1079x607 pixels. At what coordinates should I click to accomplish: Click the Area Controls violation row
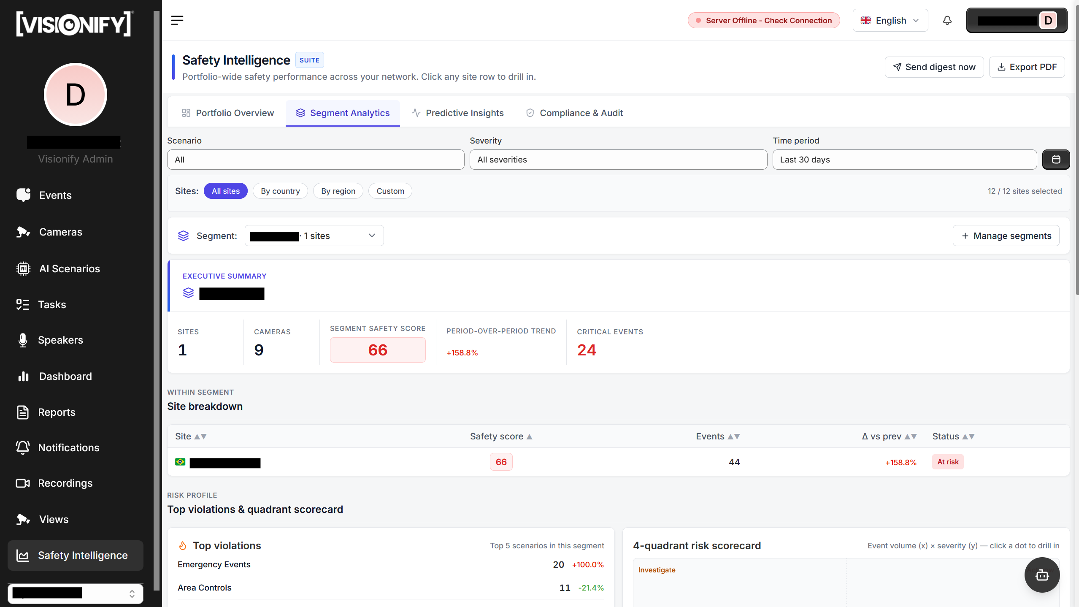pos(391,588)
